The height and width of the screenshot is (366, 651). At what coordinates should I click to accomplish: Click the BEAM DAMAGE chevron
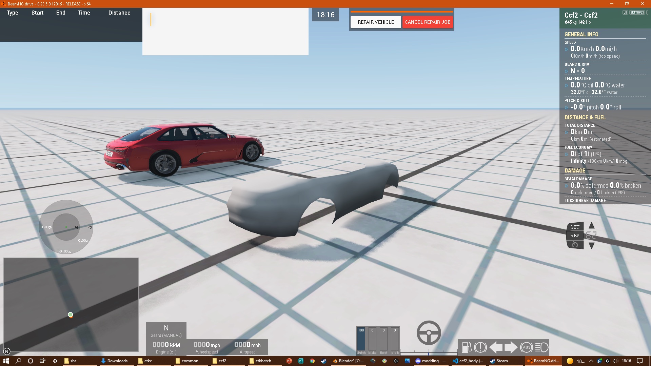coord(566,186)
